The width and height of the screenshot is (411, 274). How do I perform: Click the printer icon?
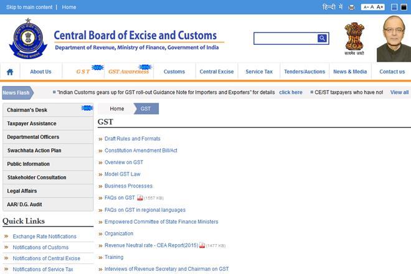[x=352, y=7]
